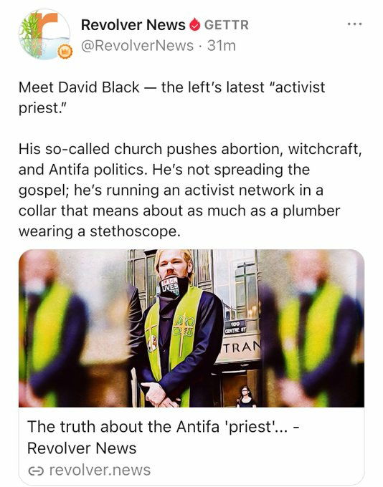Click the "LIVES" face mask in photo

[x=169, y=286]
